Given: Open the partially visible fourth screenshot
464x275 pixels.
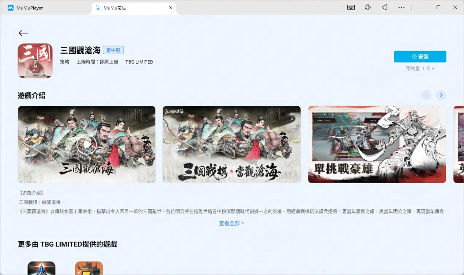Looking at the screenshot, I should 459,145.
